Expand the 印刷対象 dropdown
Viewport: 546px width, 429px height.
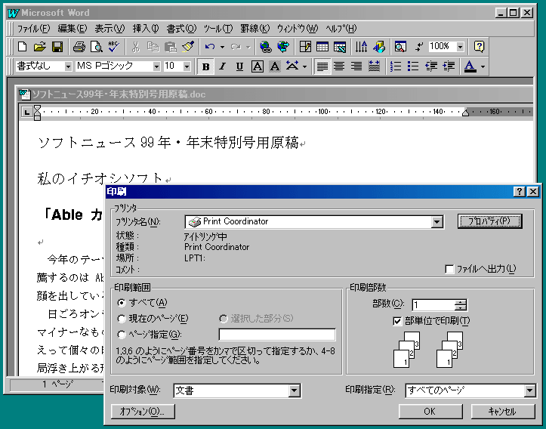click(294, 390)
